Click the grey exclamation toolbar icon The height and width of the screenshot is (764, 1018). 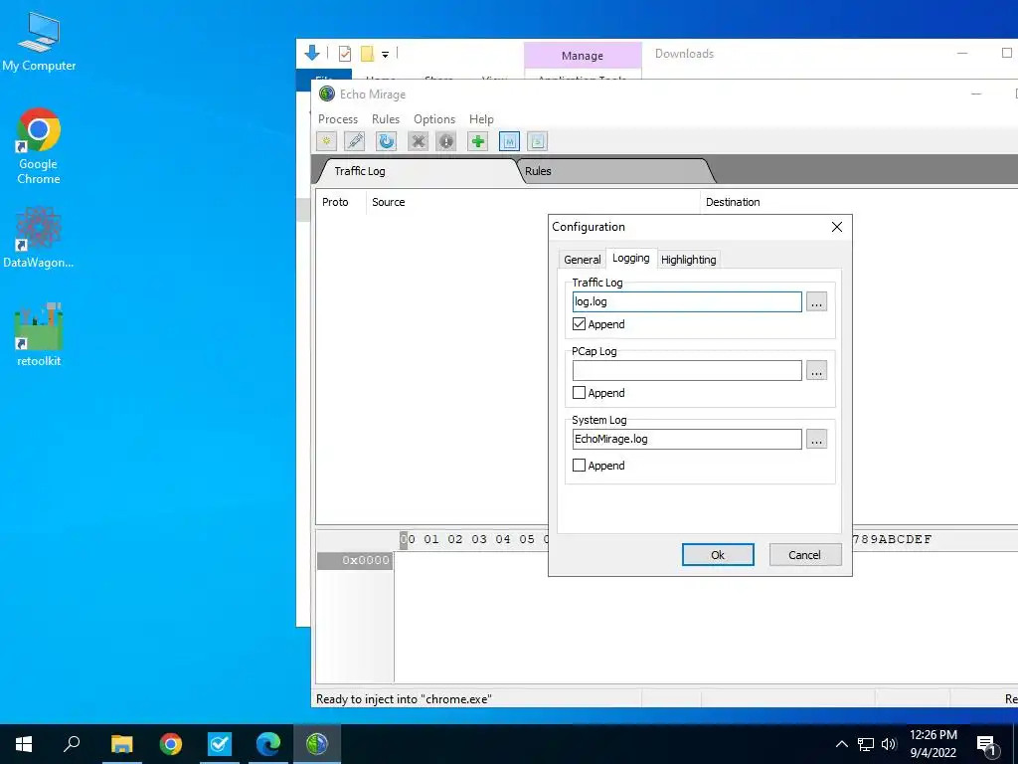(446, 141)
